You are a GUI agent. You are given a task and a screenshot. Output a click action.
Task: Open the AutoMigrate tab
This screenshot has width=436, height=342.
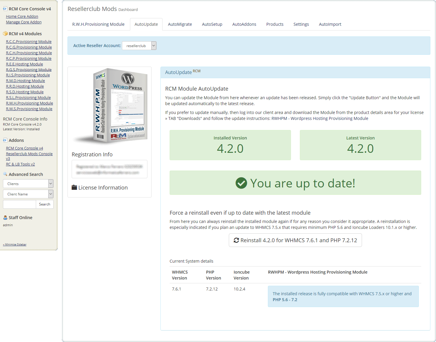(x=180, y=24)
